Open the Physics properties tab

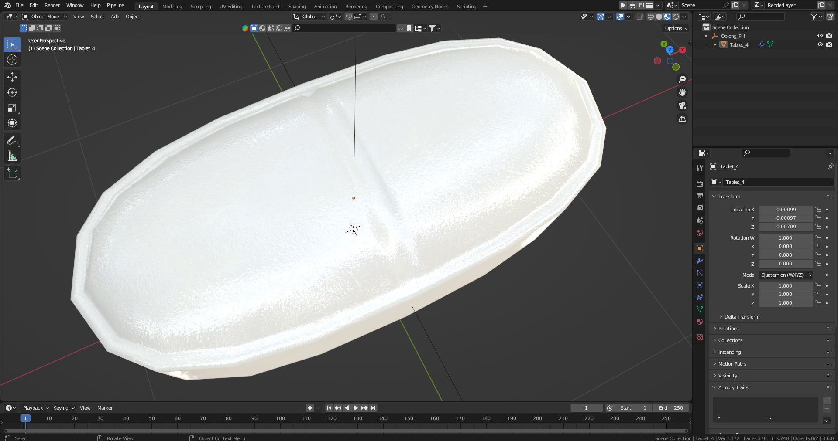(700, 285)
